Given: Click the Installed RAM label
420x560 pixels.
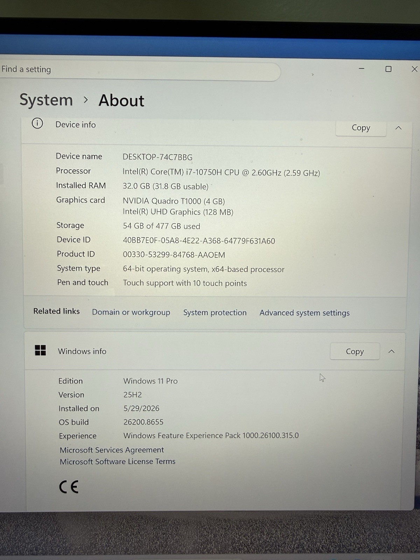Looking at the screenshot, I should 81,185.
